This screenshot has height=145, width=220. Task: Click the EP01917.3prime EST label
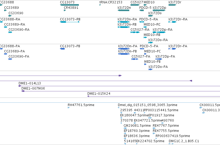tap(161, 115)
